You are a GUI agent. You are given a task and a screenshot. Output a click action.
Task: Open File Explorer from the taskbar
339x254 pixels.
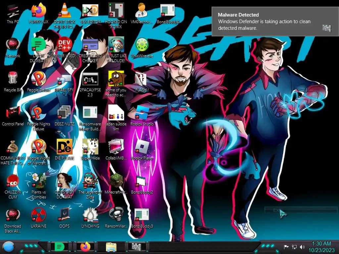point(111,247)
